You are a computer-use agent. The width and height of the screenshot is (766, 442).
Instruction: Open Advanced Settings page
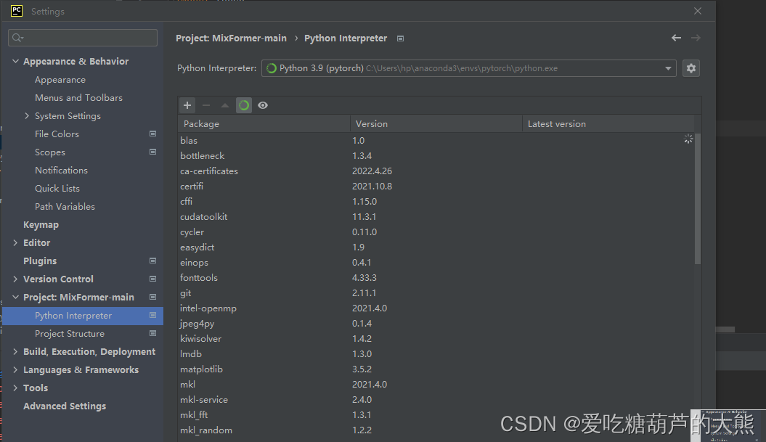click(x=65, y=406)
